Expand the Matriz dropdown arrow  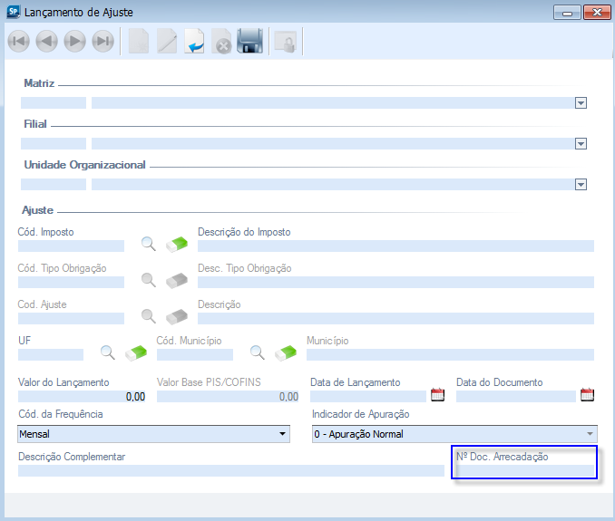pos(581,103)
